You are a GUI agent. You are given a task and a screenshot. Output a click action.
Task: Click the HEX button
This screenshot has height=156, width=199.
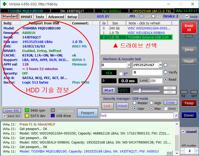coord(132,16)
